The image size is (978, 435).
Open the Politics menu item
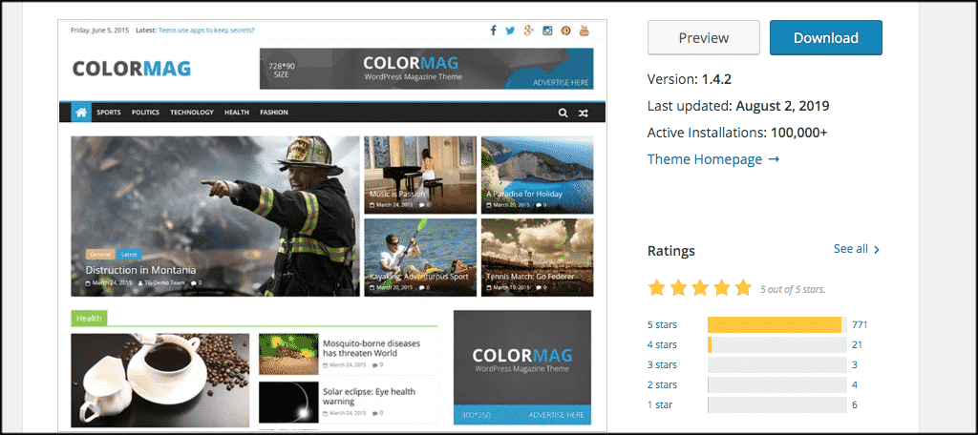point(145,113)
